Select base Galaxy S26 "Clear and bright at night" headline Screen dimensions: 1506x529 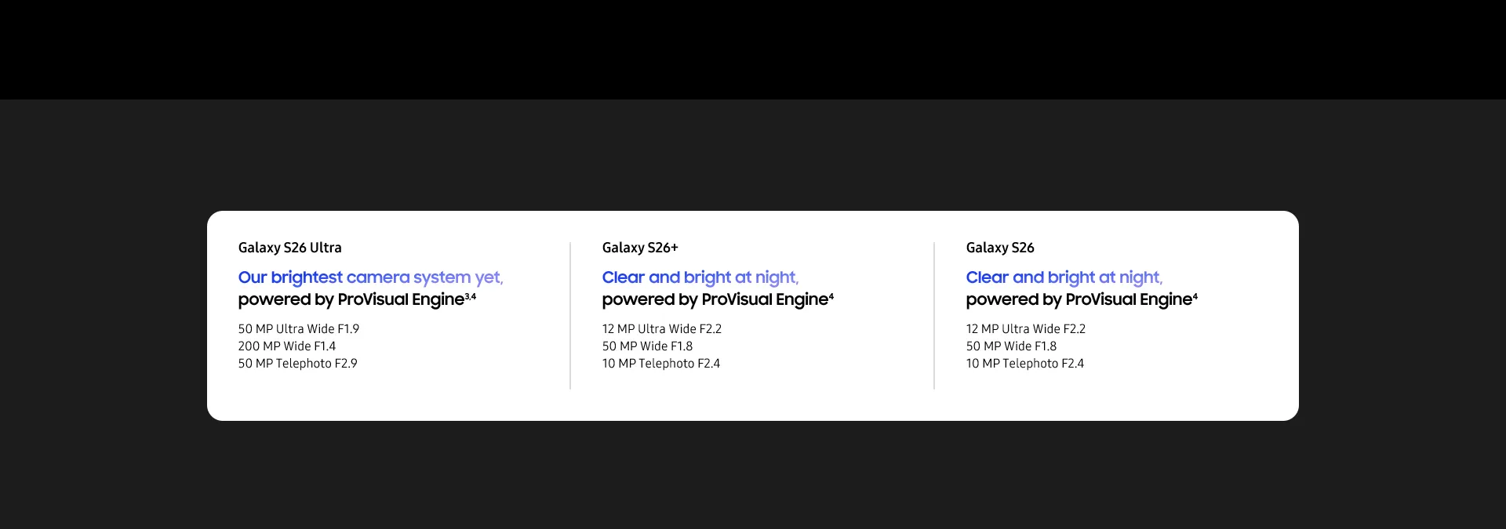pos(1064,277)
